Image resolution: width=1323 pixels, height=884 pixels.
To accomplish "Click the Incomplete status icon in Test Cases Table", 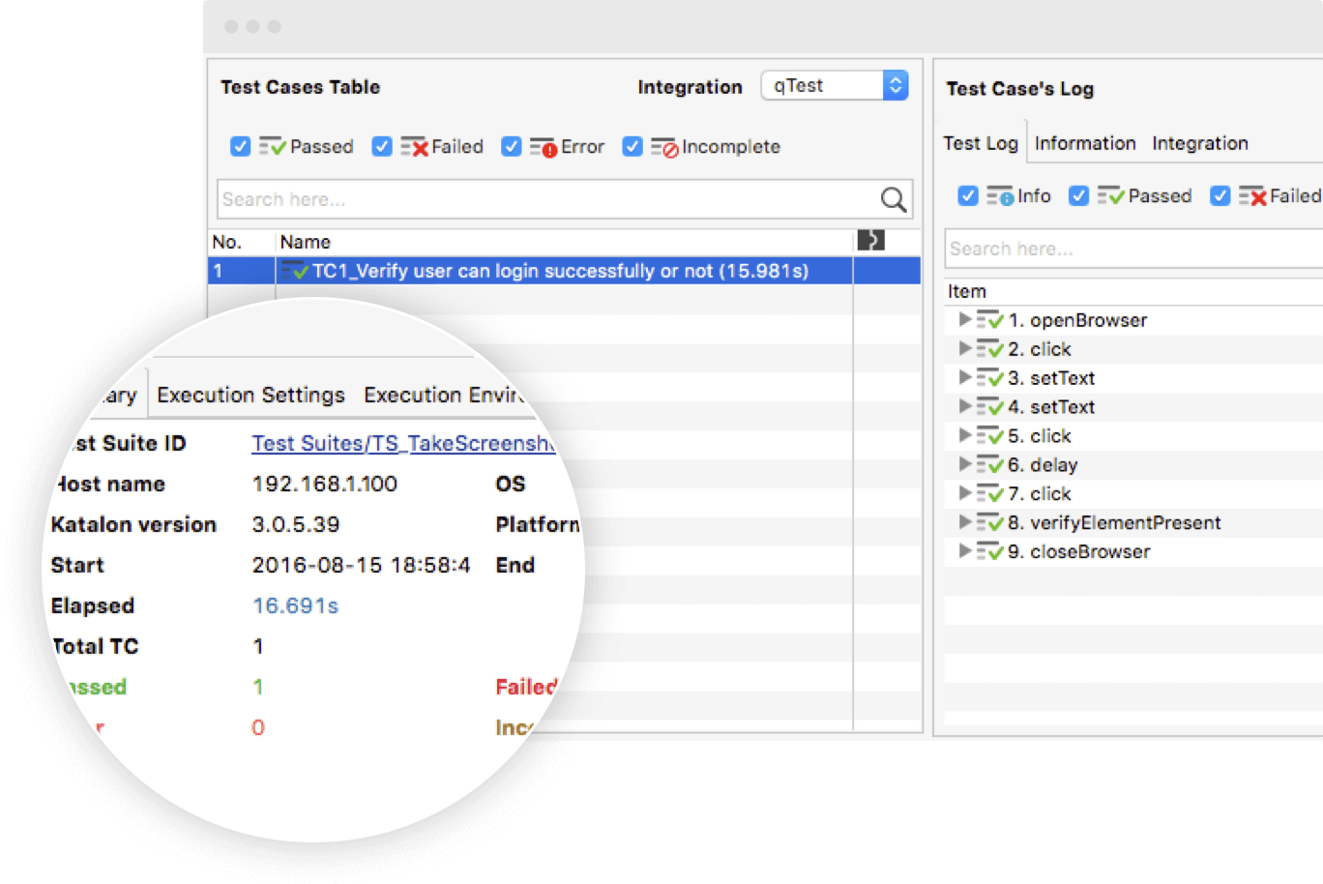I will 664,146.
